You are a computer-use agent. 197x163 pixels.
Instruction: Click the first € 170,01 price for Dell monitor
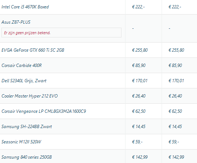coord(140,81)
